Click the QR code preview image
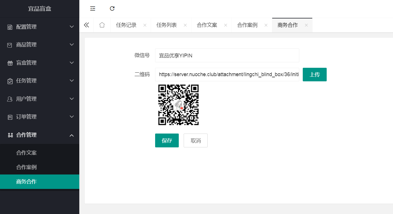 [178, 105]
